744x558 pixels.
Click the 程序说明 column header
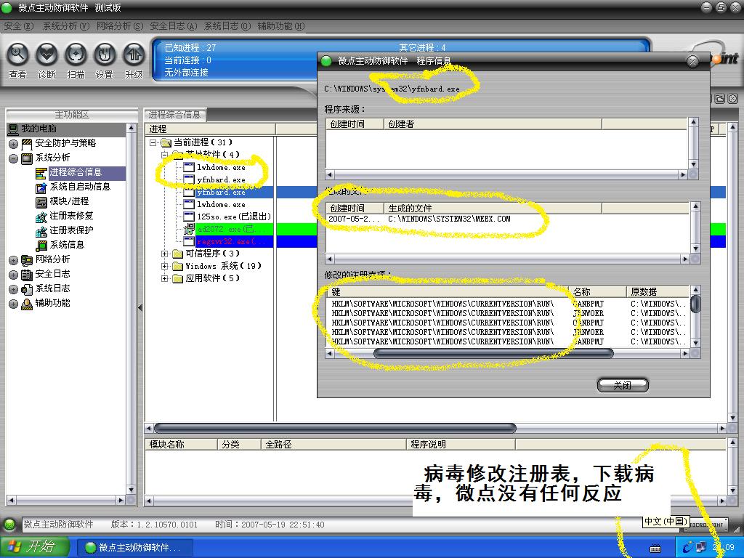[x=460, y=445]
